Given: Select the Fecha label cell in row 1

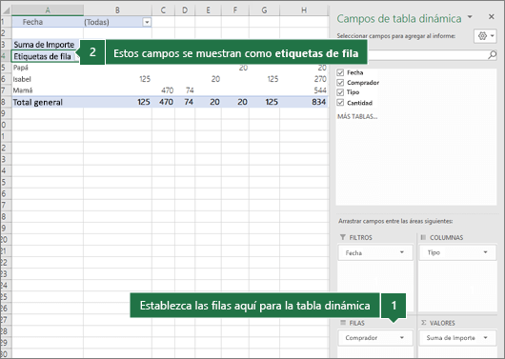Looking at the screenshot, I should pos(48,22).
